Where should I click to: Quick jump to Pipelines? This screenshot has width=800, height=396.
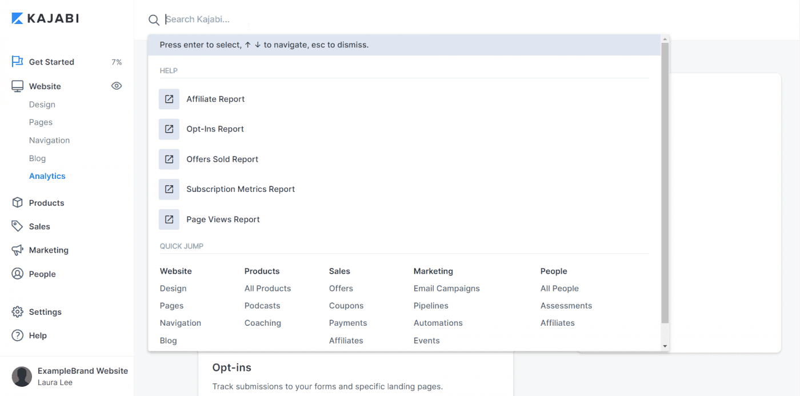(x=431, y=306)
